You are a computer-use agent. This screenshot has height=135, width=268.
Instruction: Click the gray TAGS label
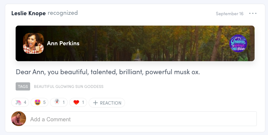[23, 86]
